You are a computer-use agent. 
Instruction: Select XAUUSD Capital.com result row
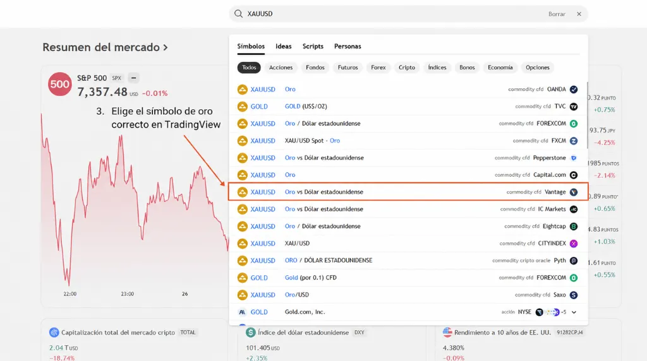point(408,175)
